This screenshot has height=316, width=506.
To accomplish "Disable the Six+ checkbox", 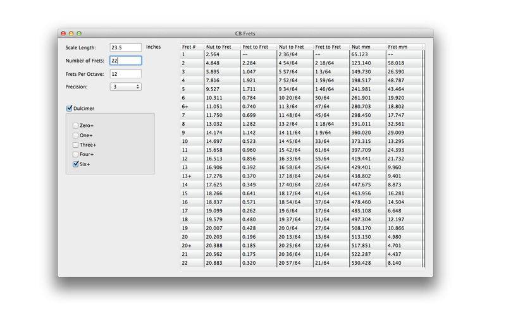I will pyautogui.click(x=75, y=164).
